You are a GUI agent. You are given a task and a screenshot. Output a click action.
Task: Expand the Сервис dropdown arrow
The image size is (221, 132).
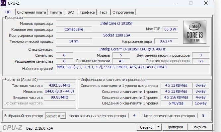click(x=158, y=127)
